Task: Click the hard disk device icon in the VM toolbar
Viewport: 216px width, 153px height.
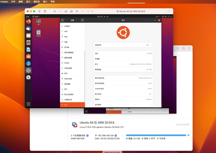Action: [66, 11]
